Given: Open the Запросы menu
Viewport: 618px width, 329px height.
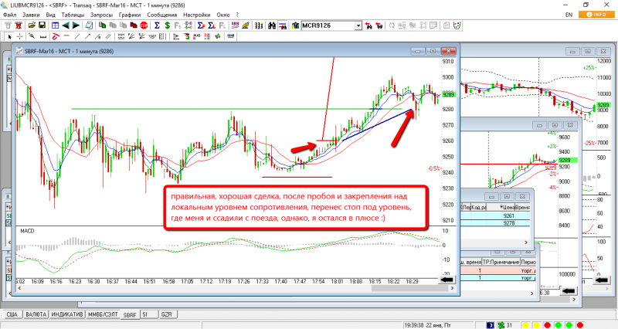Looking at the screenshot, I should [101, 15].
